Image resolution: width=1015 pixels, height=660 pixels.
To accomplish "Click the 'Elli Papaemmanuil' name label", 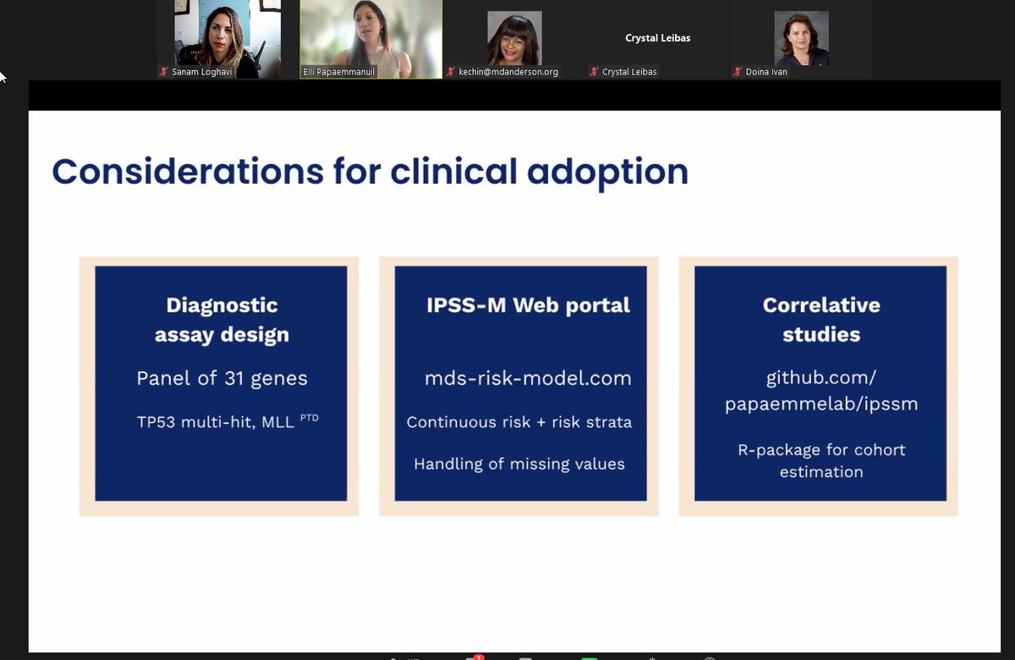I will point(337,73).
